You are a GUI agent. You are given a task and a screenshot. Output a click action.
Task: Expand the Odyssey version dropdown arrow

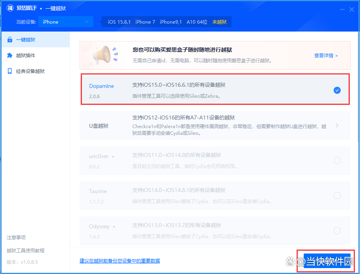point(114,227)
